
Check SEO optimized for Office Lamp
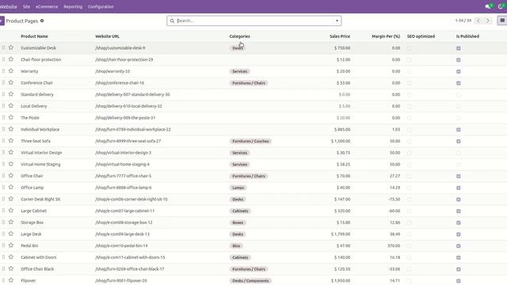(410, 188)
